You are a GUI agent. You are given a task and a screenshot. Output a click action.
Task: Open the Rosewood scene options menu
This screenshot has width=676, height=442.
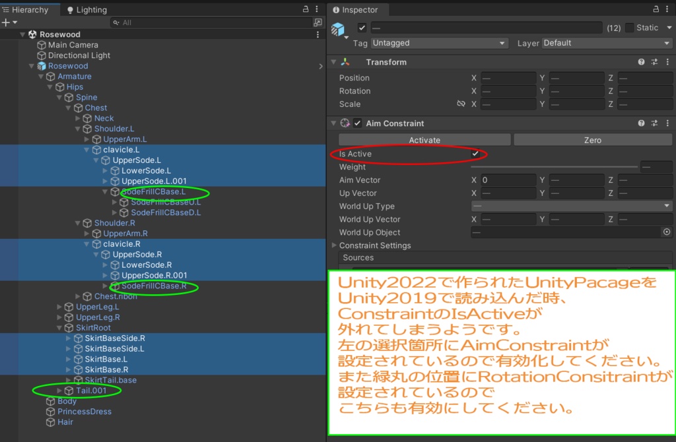pos(318,34)
